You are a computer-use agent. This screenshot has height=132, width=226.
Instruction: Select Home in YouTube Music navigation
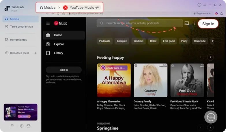pyautogui.click(x=64, y=35)
